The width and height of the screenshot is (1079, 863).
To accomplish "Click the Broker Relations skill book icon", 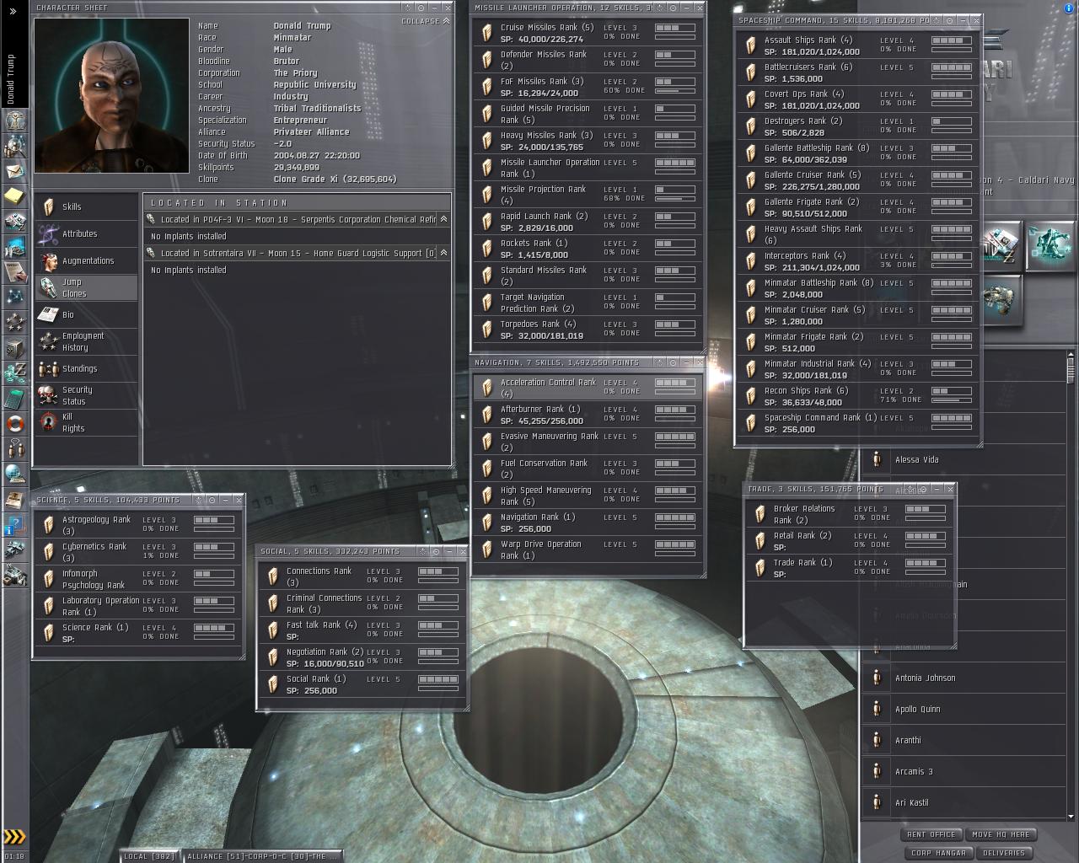I will 760,514.
